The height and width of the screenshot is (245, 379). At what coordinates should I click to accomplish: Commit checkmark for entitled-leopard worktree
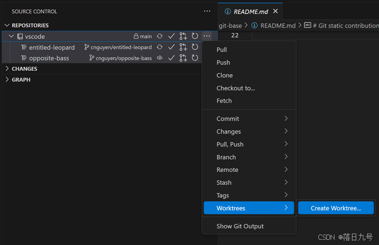(x=171, y=47)
